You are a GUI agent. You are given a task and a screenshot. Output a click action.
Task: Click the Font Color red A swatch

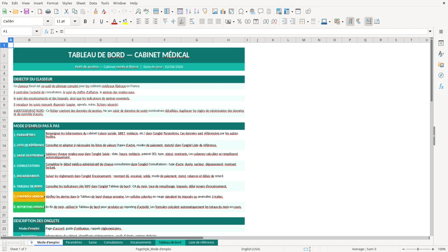click(114, 22)
